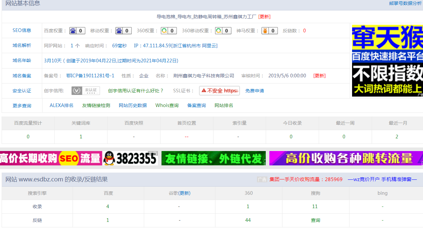Open Whois查询 link
Screen dimensions: 423x230
[x=167, y=105]
